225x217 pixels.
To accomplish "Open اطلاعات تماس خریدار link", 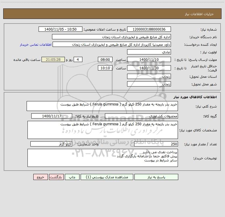I will (36, 45).
